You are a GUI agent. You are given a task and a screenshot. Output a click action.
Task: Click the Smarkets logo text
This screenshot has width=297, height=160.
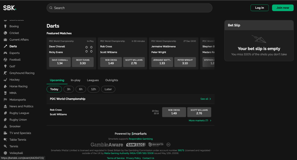[139, 133]
